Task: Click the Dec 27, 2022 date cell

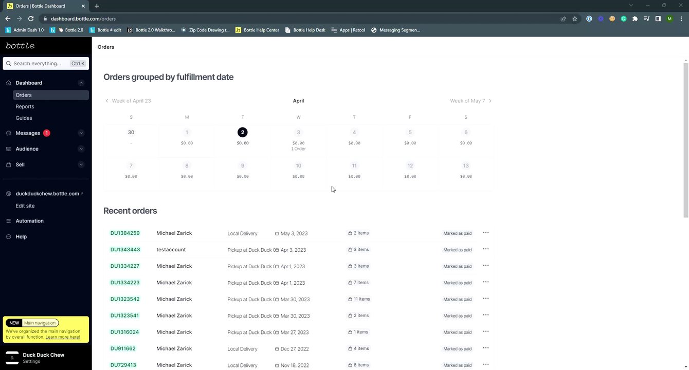Action: click(292, 348)
